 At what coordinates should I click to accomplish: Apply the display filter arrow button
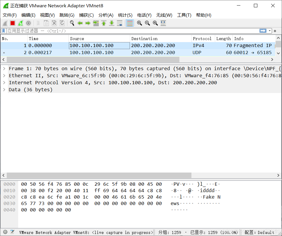263,31
